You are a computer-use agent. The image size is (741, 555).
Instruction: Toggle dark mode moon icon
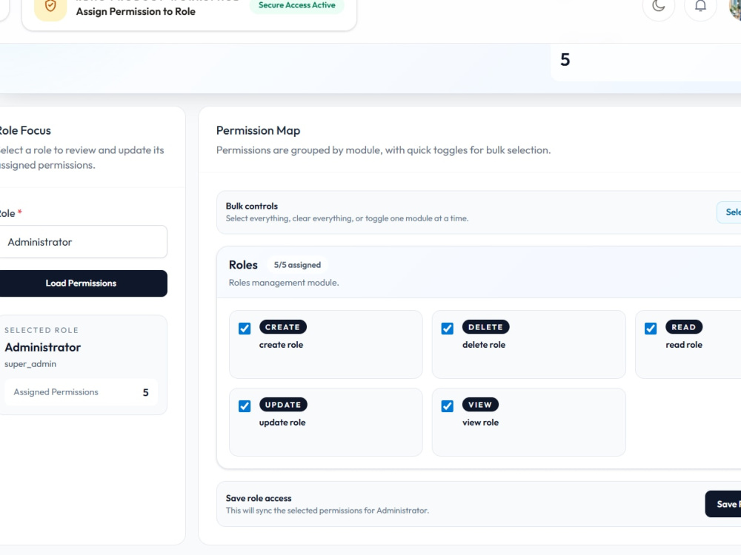[x=658, y=6]
